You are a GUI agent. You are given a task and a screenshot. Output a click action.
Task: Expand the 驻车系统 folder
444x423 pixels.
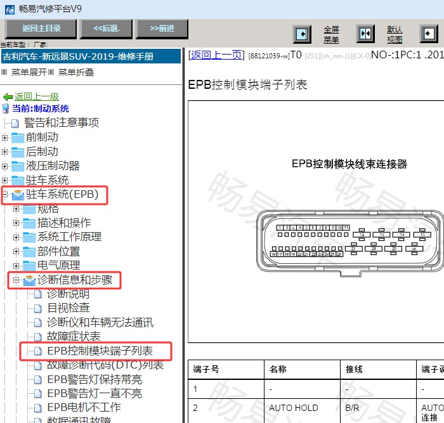(x=4, y=180)
